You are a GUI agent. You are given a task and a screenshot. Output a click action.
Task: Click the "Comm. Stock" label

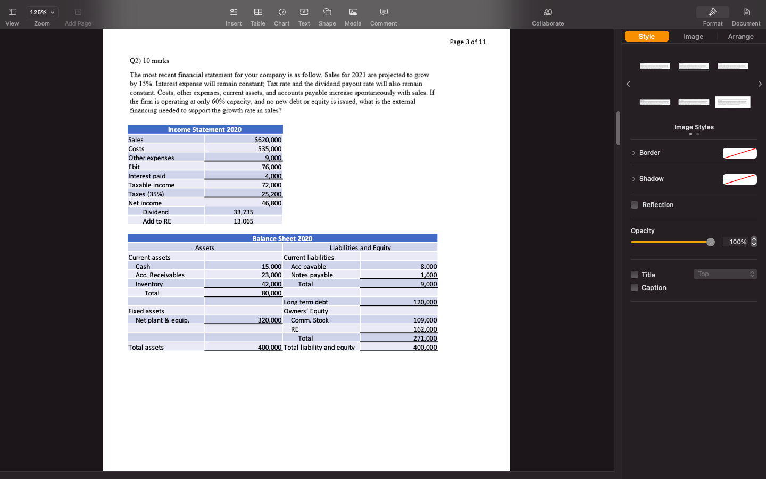[x=310, y=320]
